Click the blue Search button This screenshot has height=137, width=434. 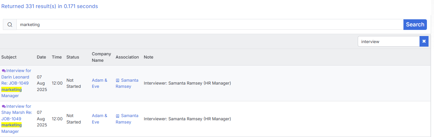[x=415, y=24]
